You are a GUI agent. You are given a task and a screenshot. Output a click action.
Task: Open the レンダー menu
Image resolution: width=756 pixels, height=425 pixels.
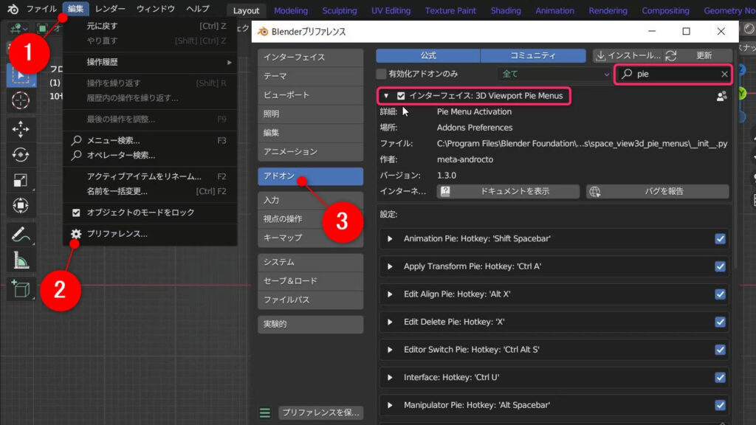[110, 9]
